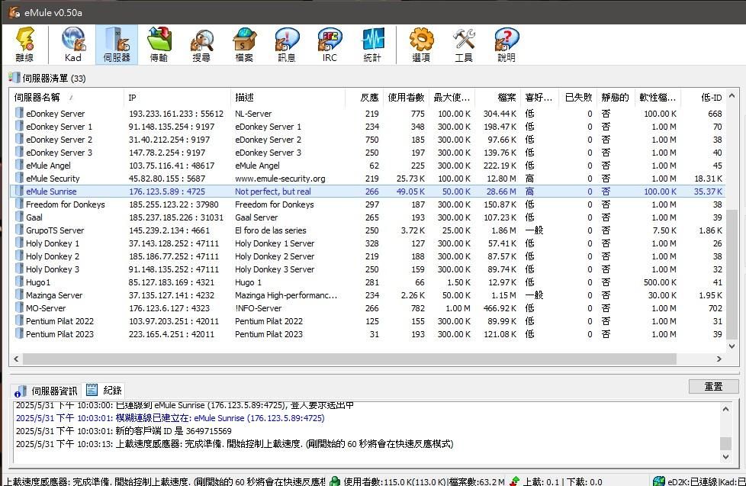Viewport: 746px width, 486px height.
Task: Sort by 使用者數 users column header
Action: pos(407,98)
